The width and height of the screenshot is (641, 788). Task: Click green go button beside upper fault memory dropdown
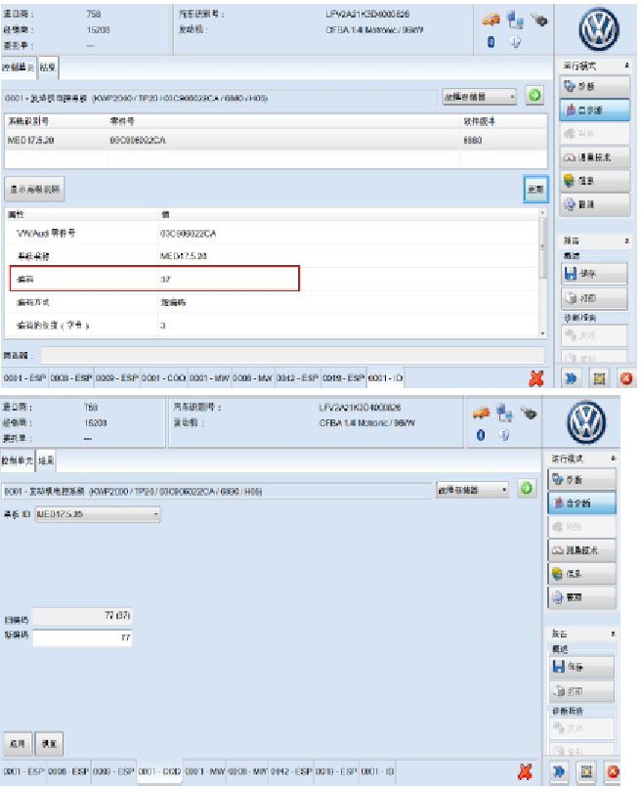(534, 95)
